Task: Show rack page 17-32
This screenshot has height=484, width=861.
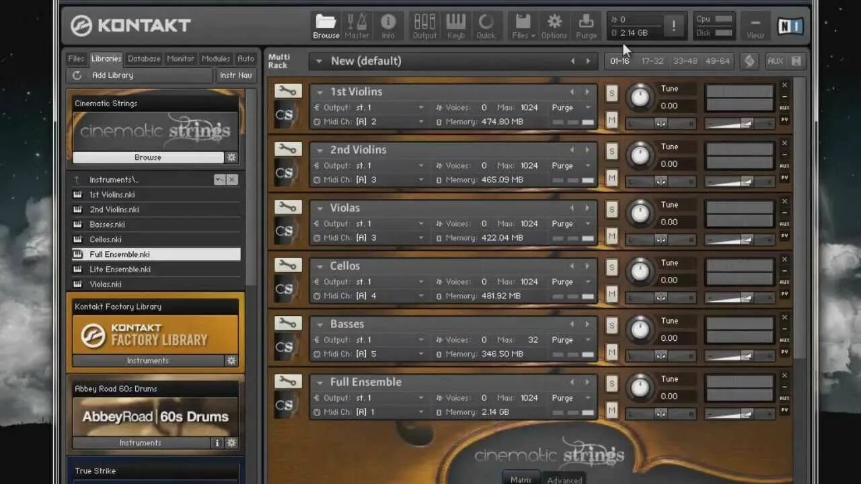Action: pyautogui.click(x=652, y=61)
